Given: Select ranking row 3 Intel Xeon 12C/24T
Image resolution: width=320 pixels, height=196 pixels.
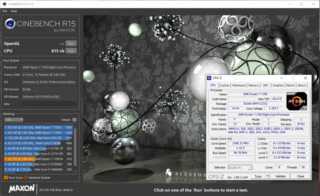Looking at the screenshot, I should (x=38, y=138).
